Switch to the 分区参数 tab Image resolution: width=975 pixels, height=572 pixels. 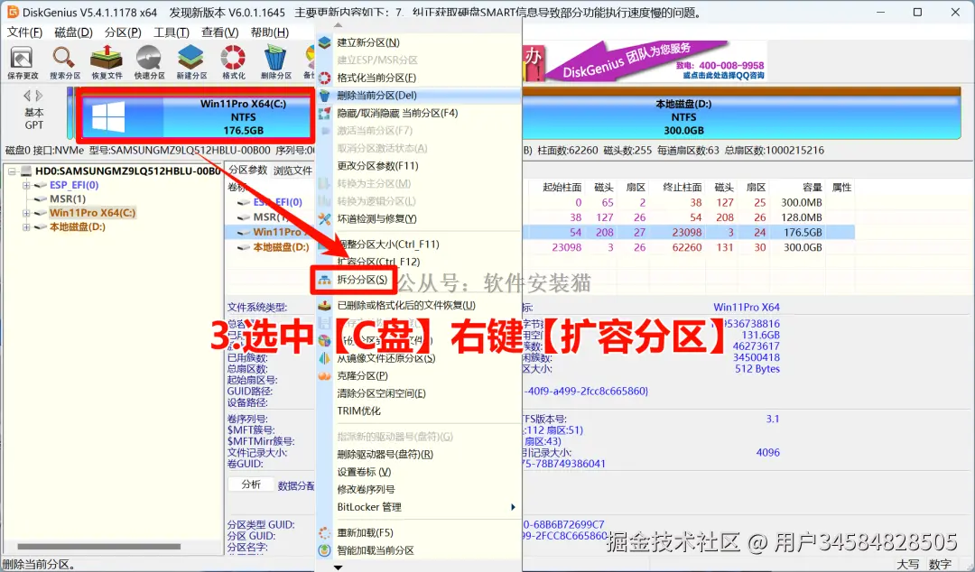[247, 171]
